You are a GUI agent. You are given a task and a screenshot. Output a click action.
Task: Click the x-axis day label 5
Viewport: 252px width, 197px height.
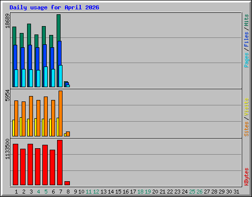[x=46, y=192]
